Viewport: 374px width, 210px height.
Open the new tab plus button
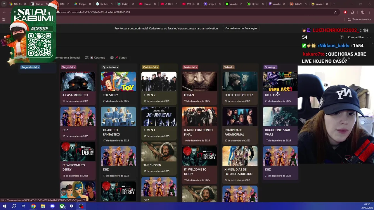point(334,4)
